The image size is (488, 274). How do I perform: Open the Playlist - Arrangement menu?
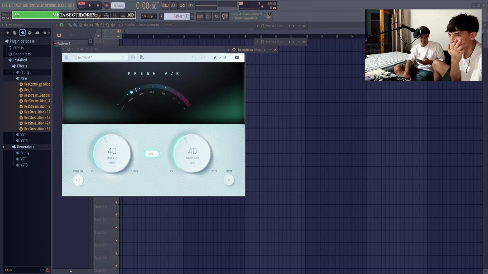[x=141, y=25]
